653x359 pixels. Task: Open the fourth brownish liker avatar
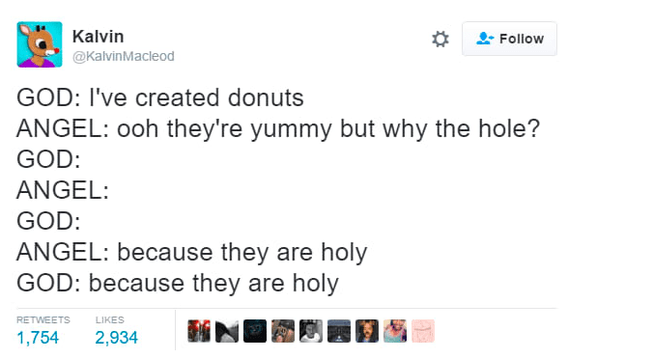coord(283,331)
